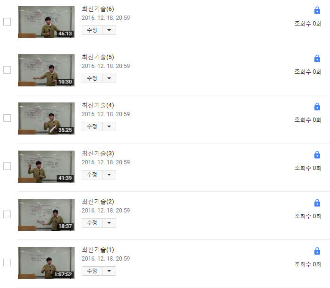The image size is (330, 288).
Task: Open dropdown arrow next to 수정 for 최신기술(1)
Action: [x=109, y=271]
